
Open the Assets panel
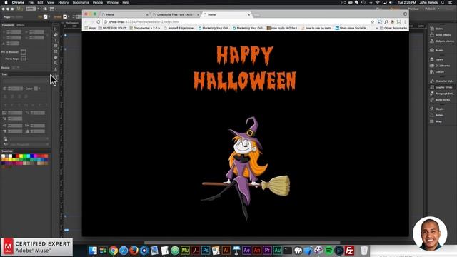point(436,50)
